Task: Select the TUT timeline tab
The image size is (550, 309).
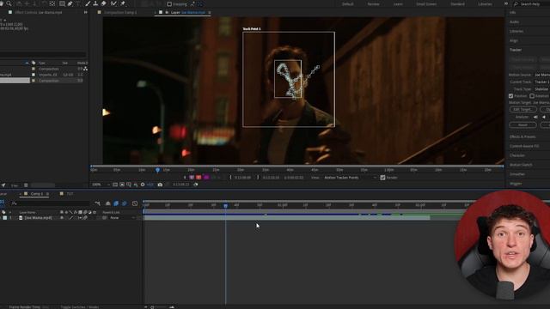Action: 70,194
